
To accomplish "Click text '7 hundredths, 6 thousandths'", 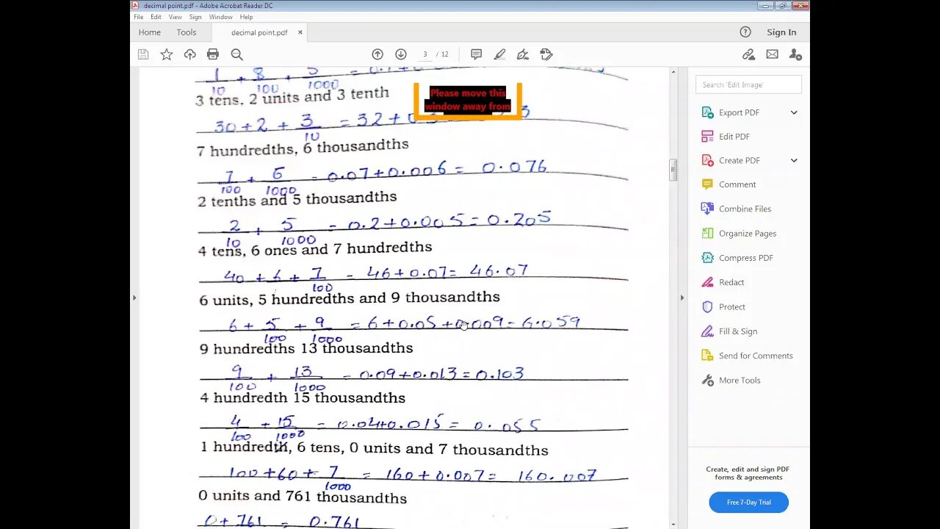I will pyautogui.click(x=303, y=148).
